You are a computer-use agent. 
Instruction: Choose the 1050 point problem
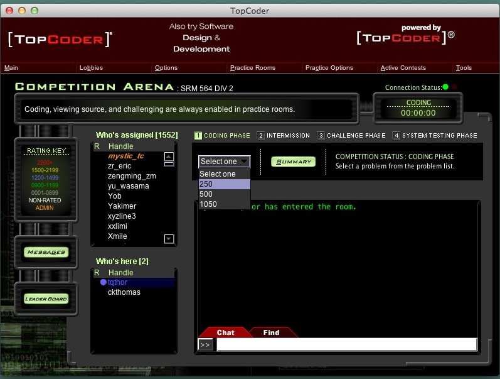point(224,204)
